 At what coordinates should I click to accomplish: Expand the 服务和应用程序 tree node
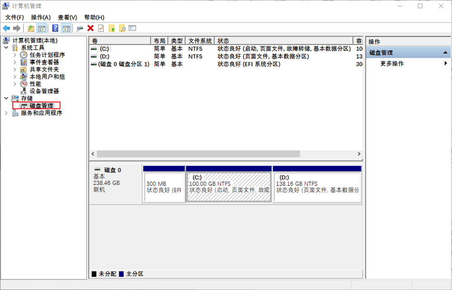click(x=6, y=113)
